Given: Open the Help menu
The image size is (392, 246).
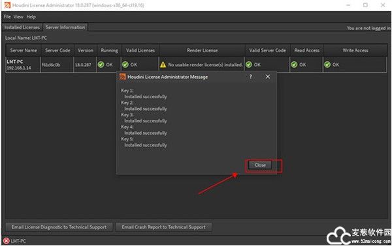Looking at the screenshot, I should (x=31, y=17).
